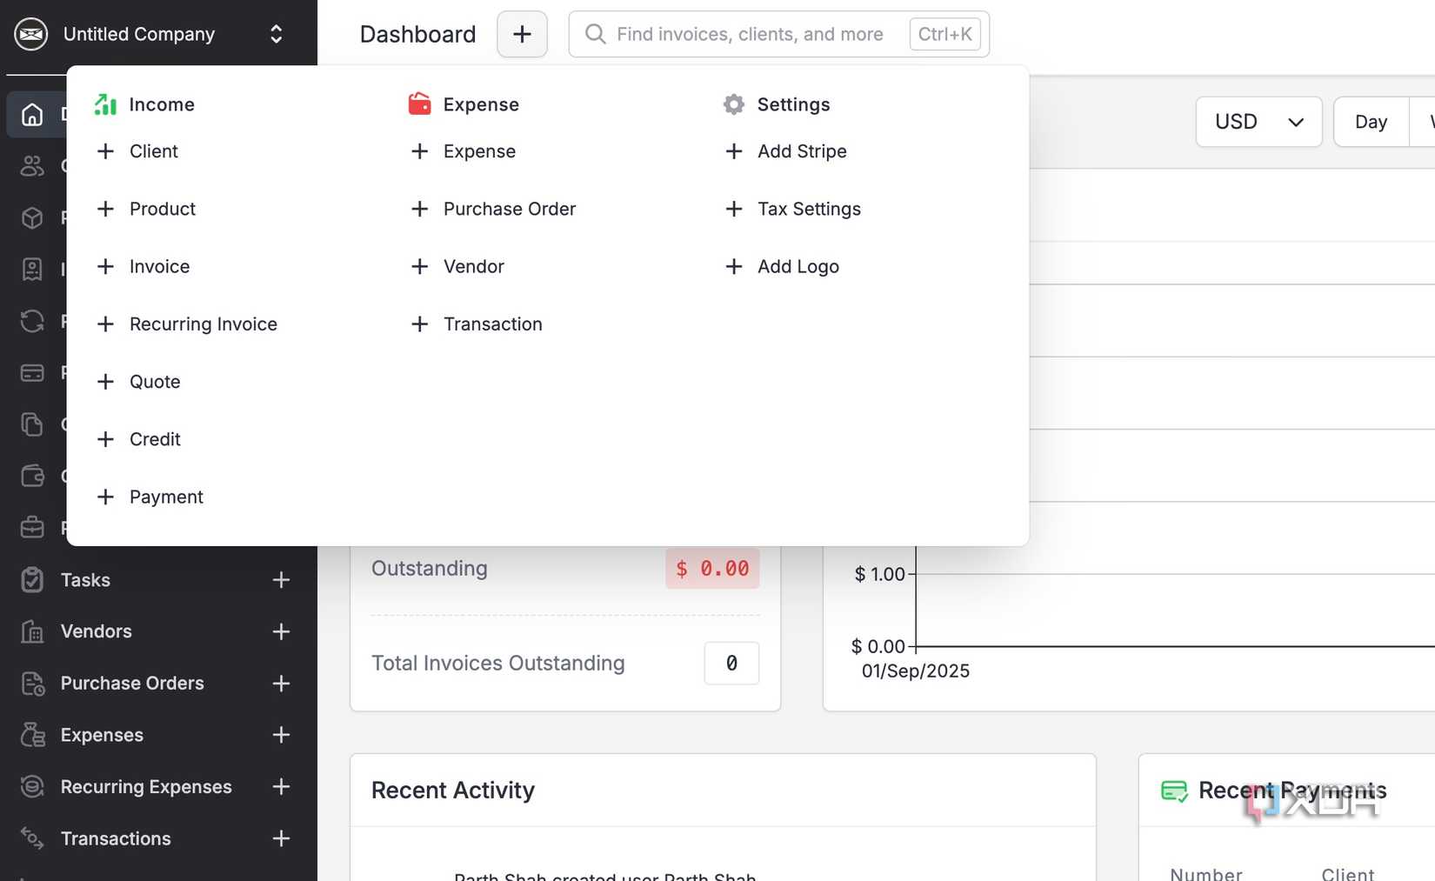This screenshot has width=1435, height=881.
Task: Click the Expense column heading with wallet icon
Action: 464,104
